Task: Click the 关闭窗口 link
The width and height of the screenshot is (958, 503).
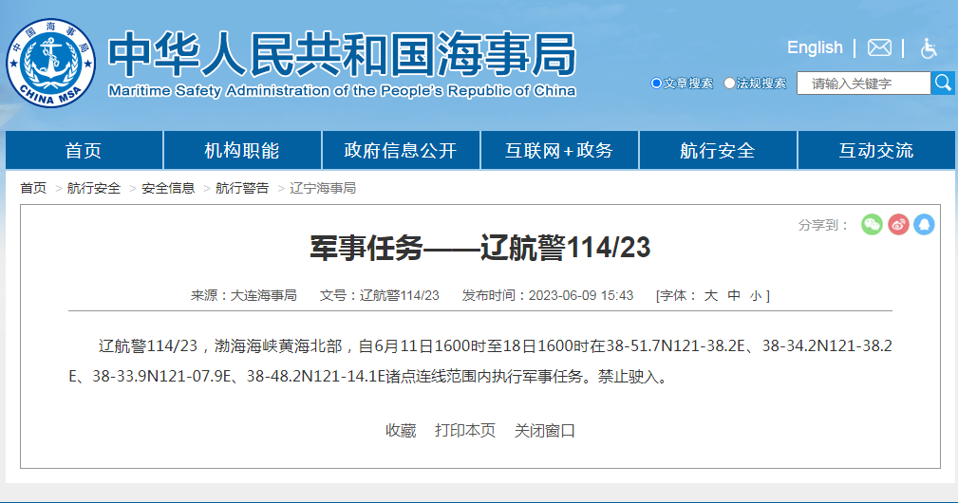Action: coord(544,430)
